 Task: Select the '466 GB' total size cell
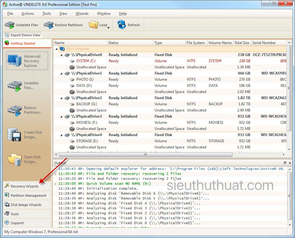244,73
